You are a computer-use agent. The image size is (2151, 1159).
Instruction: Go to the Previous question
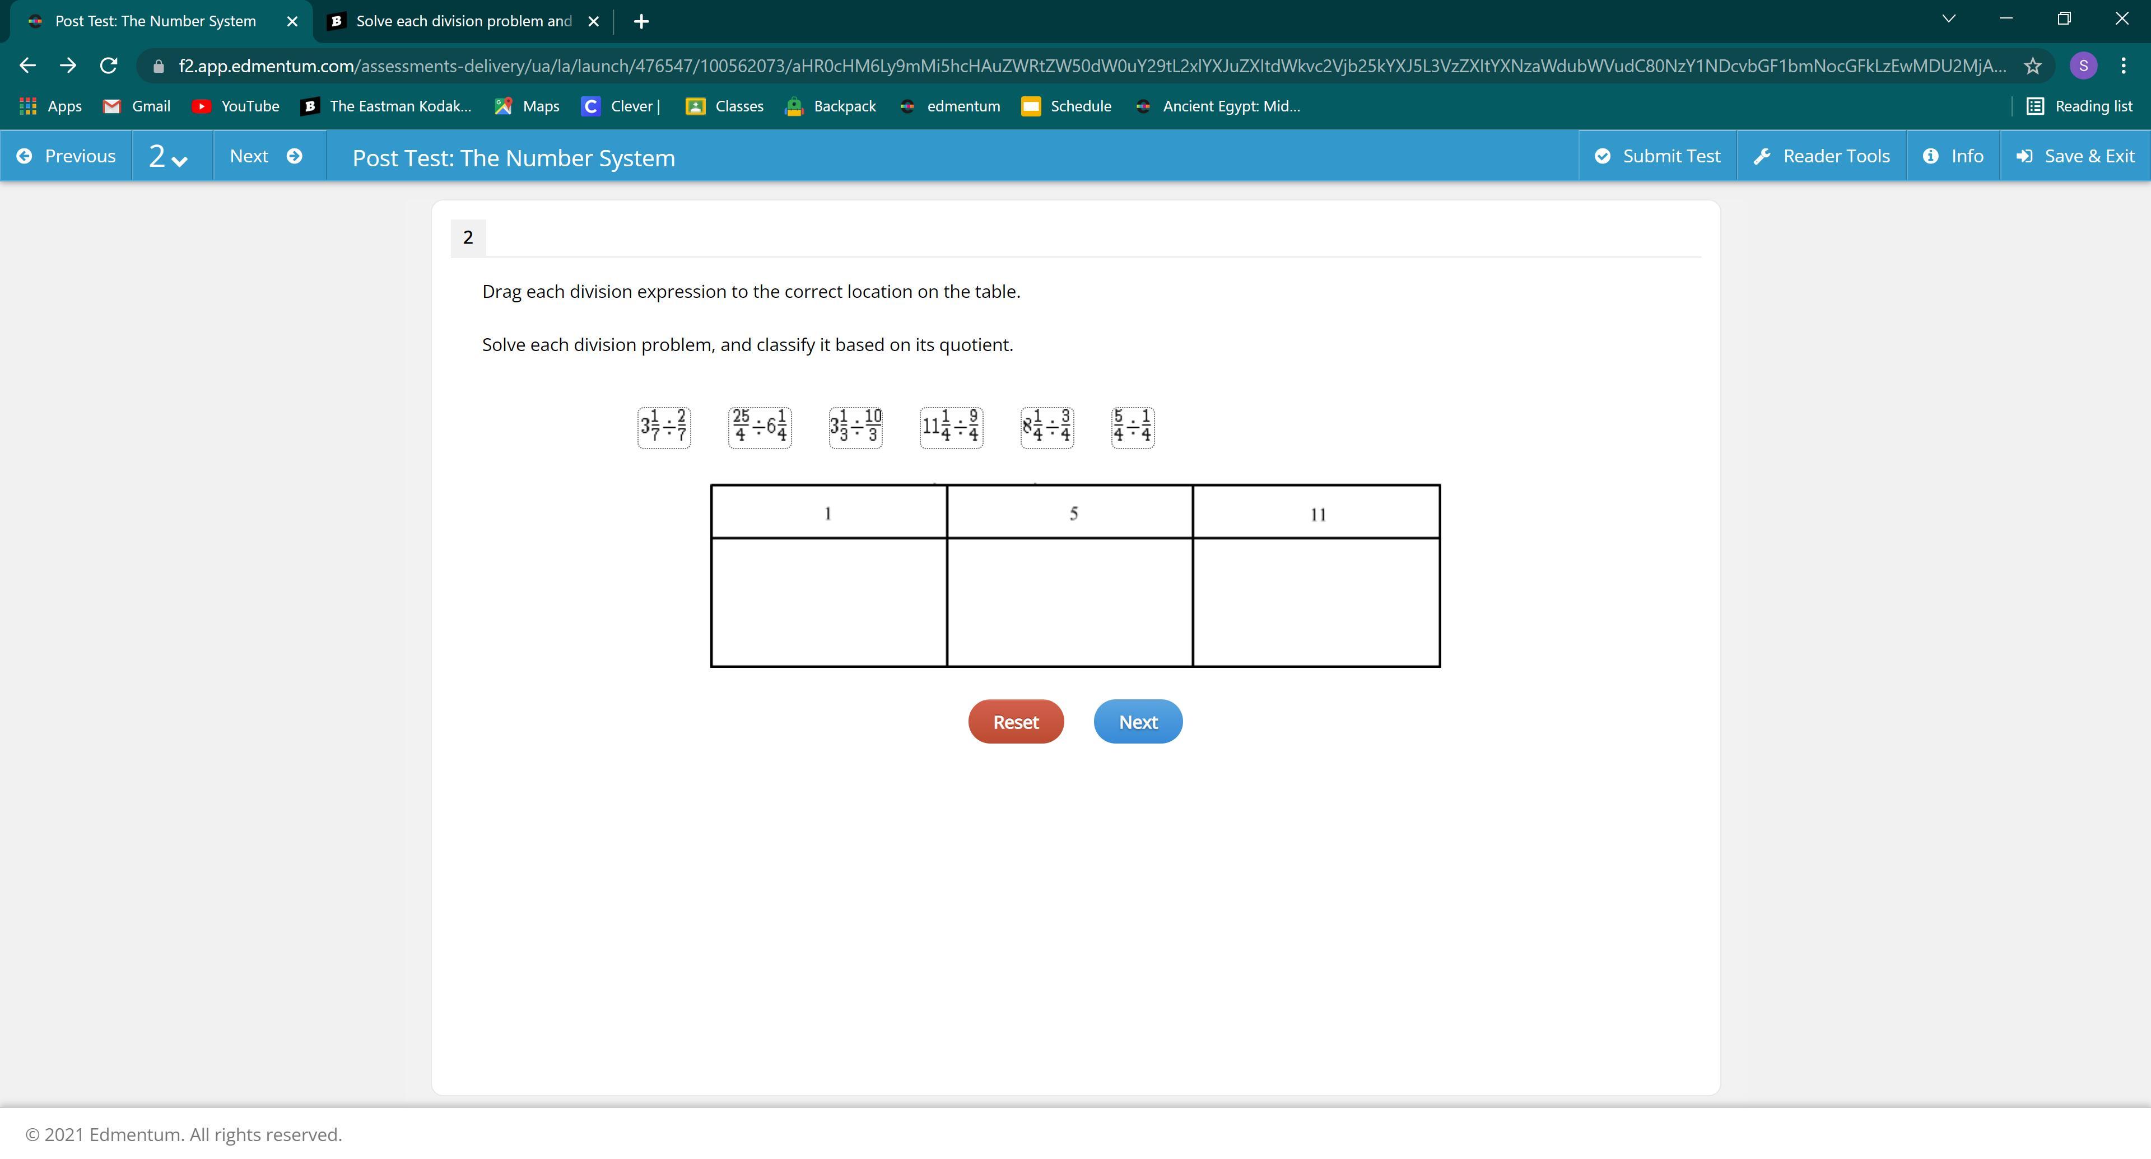click(x=67, y=157)
